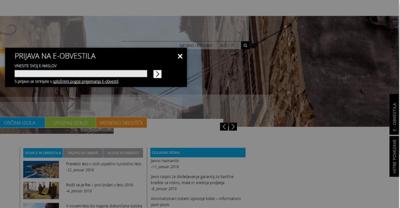
Task: Submit email with the arrow button
Action: 158,74
